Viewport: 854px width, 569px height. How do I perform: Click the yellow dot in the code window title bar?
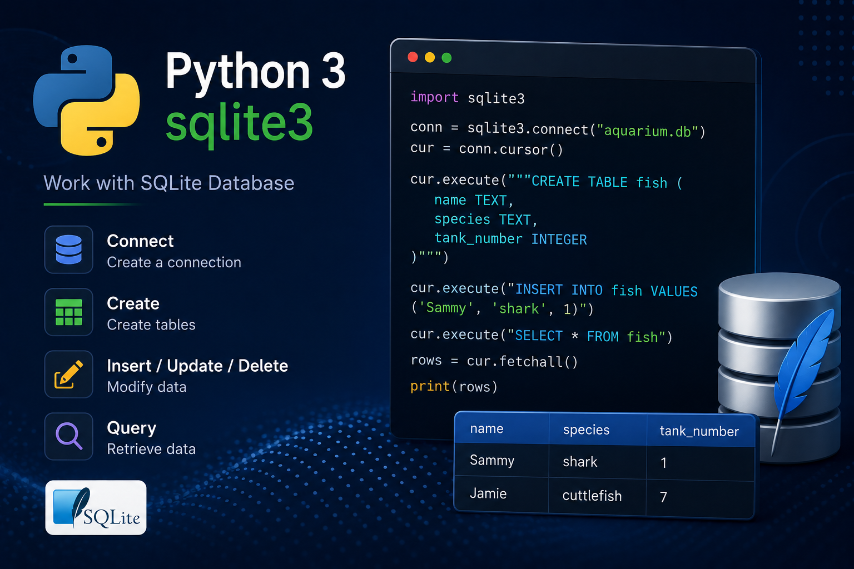coord(430,57)
